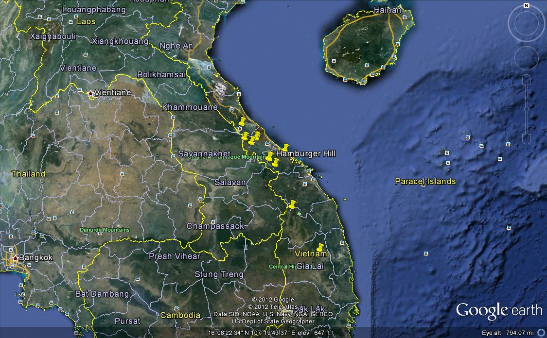Image resolution: width=547 pixels, height=338 pixels.
Task: Click the Bangkok capital star marker
Action: [x=15, y=257]
